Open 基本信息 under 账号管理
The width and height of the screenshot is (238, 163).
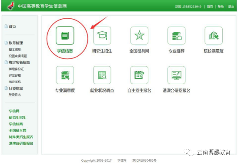[15, 49]
